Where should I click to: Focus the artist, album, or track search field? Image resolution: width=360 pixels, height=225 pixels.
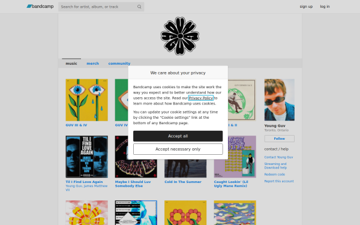(x=101, y=7)
